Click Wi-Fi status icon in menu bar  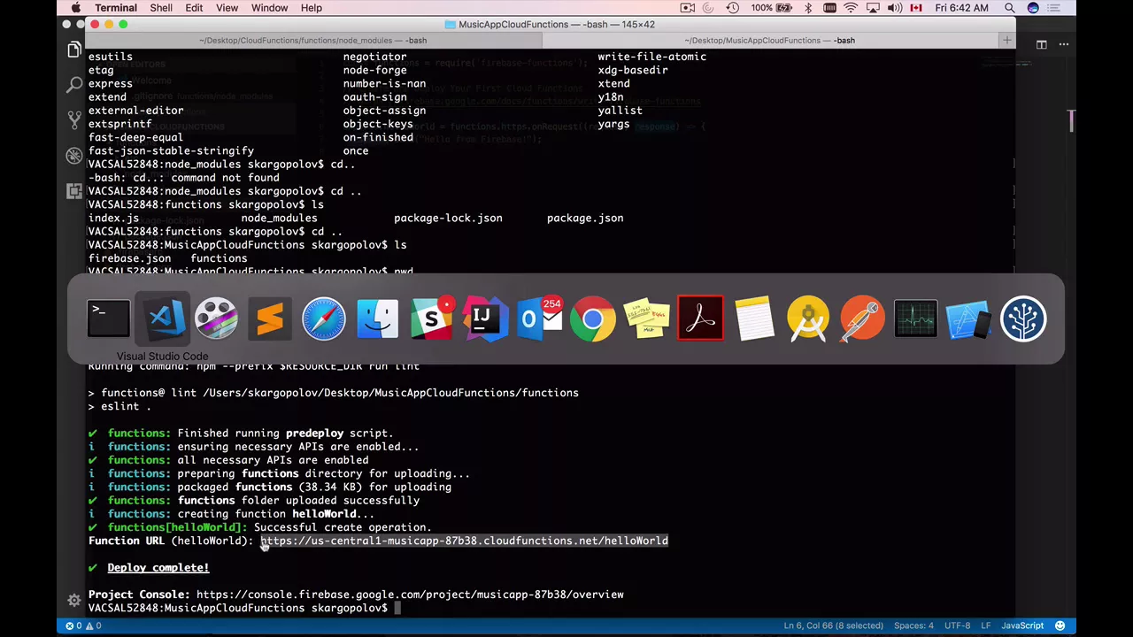click(x=851, y=8)
